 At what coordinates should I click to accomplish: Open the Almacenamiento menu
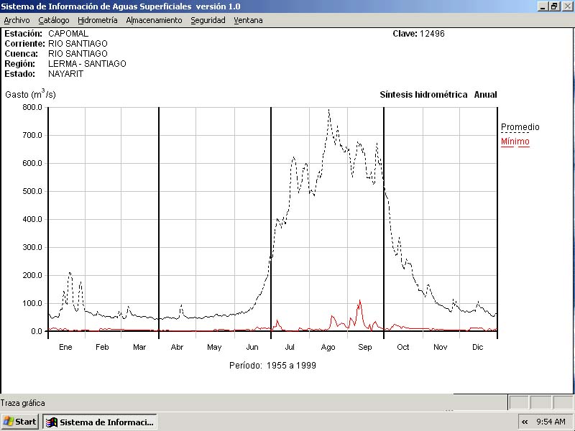pos(154,20)
